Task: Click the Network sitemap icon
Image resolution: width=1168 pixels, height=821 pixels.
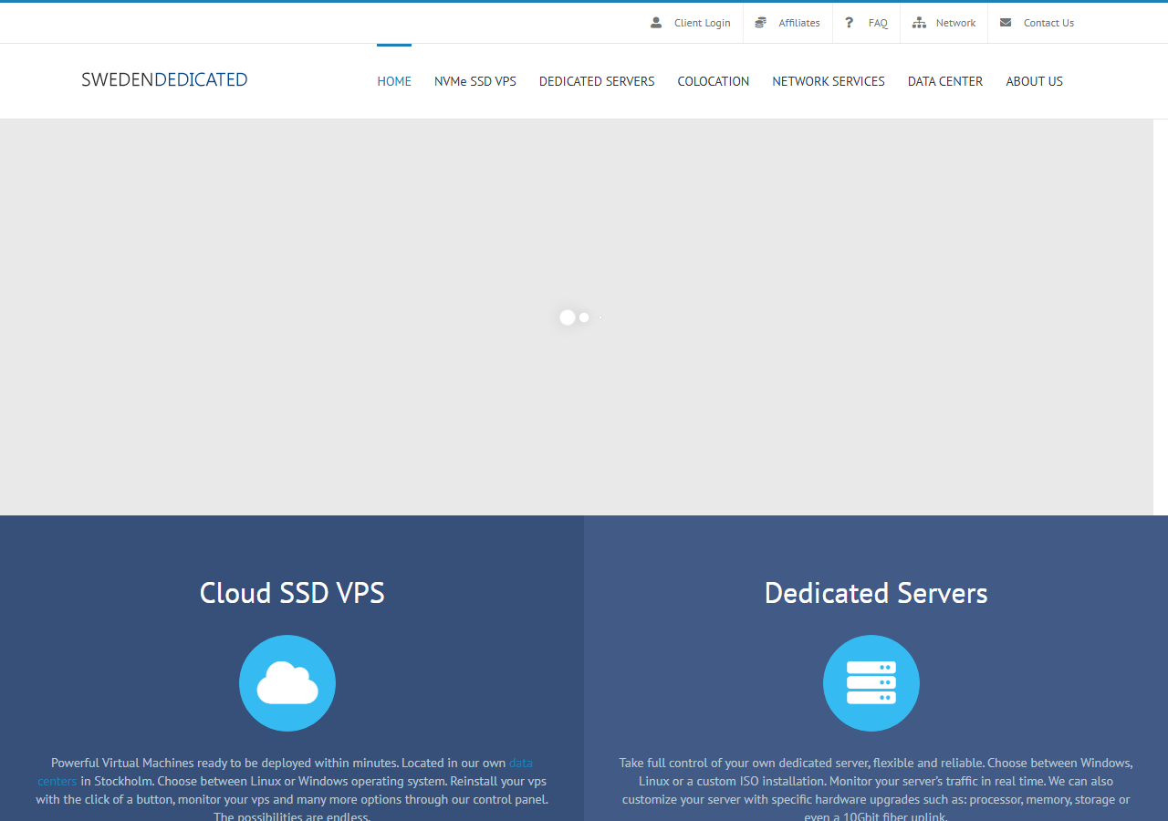Action: 919,23
